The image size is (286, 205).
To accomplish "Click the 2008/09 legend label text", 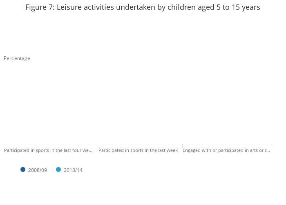I will click(x=38, y=170).
